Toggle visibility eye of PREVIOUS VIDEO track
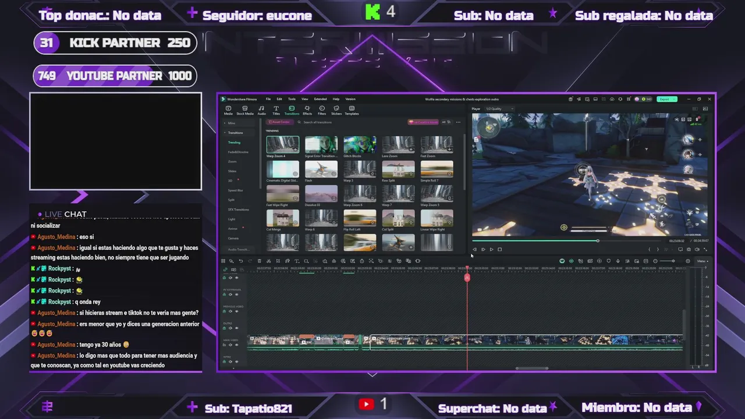This screenshot has width=745, height=419. (x=236, y=311)
